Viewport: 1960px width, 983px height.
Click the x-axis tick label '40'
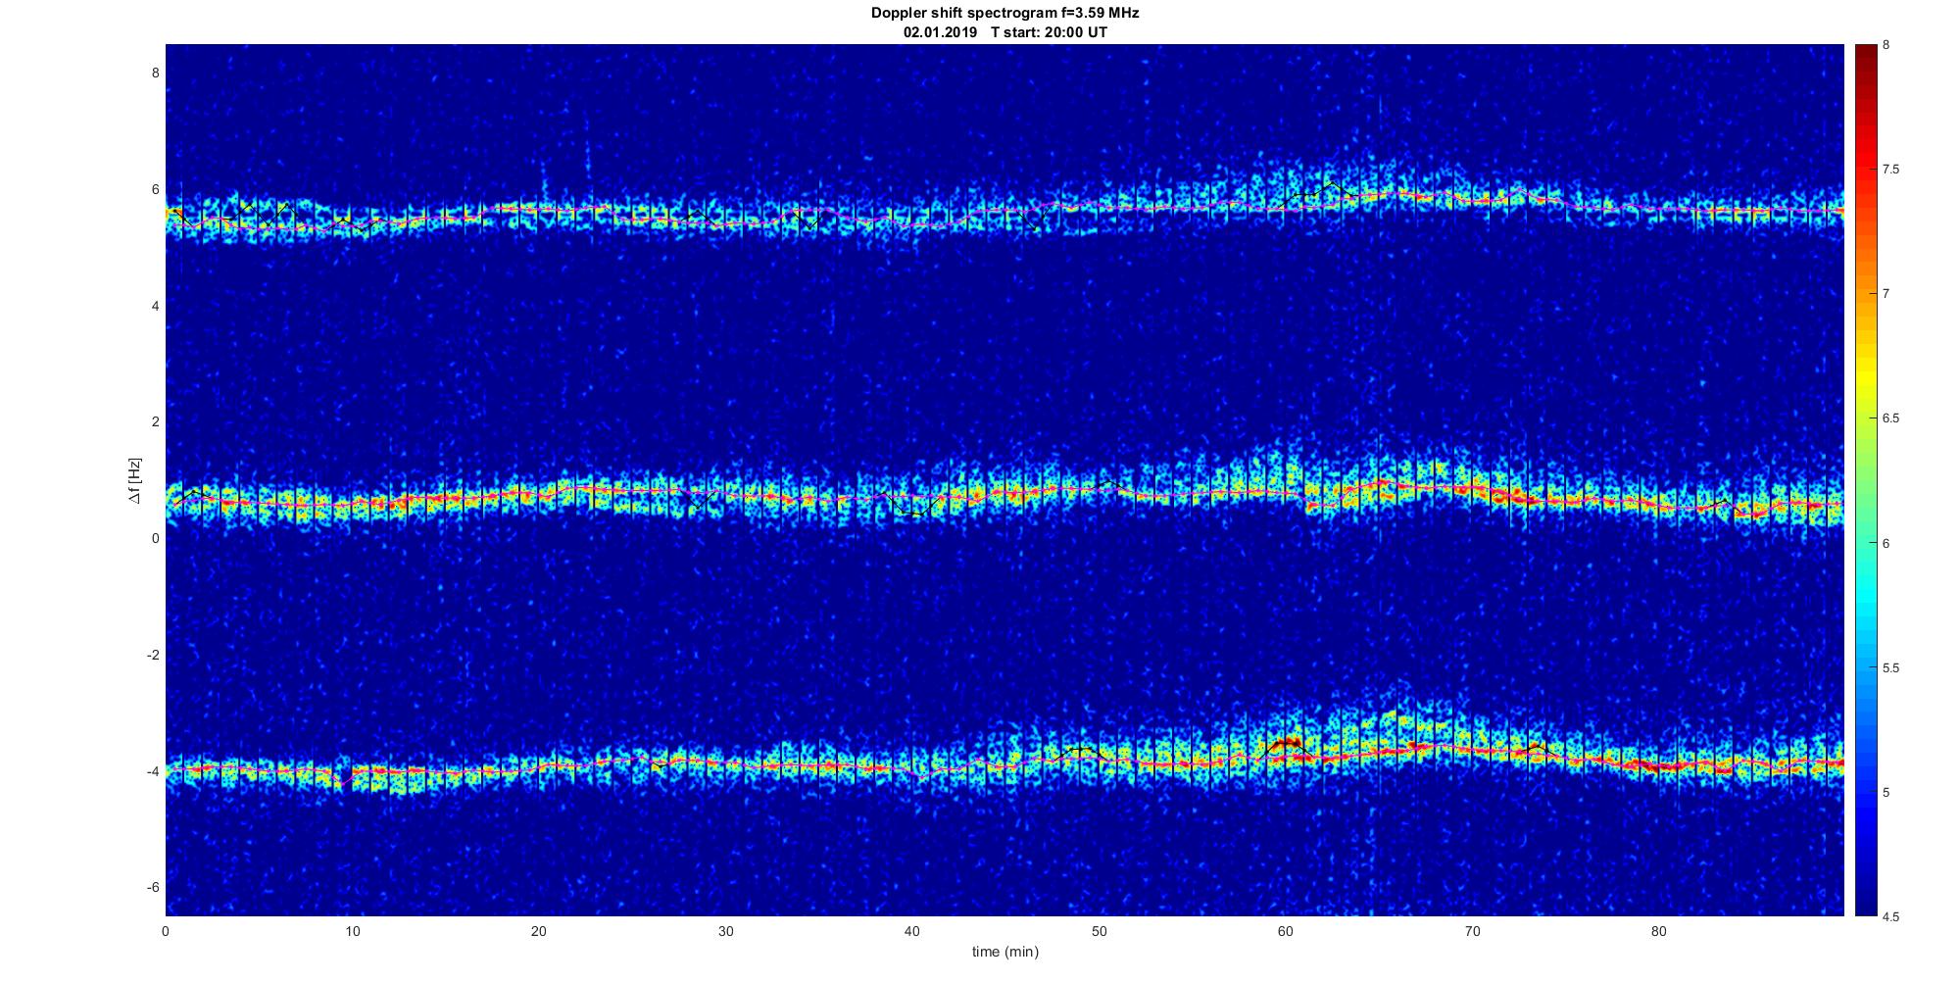(912, 931)
